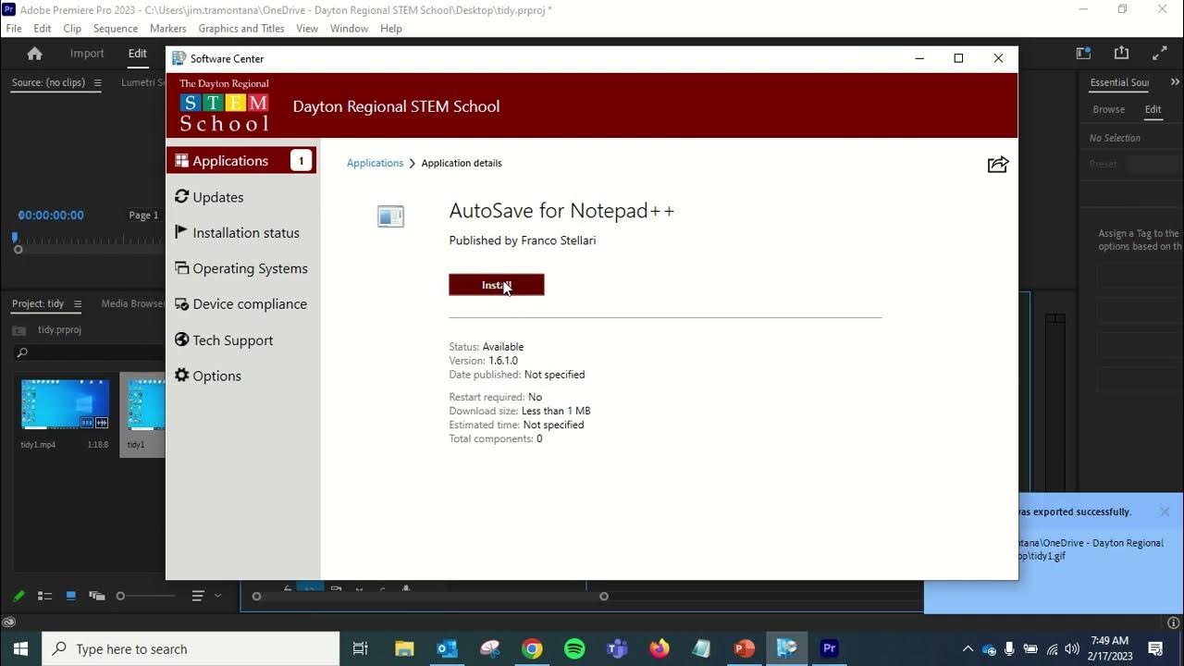Image resolution: width=1184 pixels, height=666 pixels.
Task: Toggle the green pencil writable project icon
Action: click(18, 597)
